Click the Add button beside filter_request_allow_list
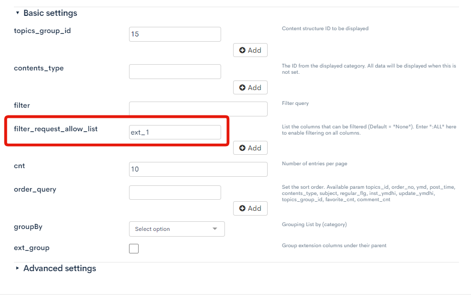471x297 pixels. coord(250,148)
